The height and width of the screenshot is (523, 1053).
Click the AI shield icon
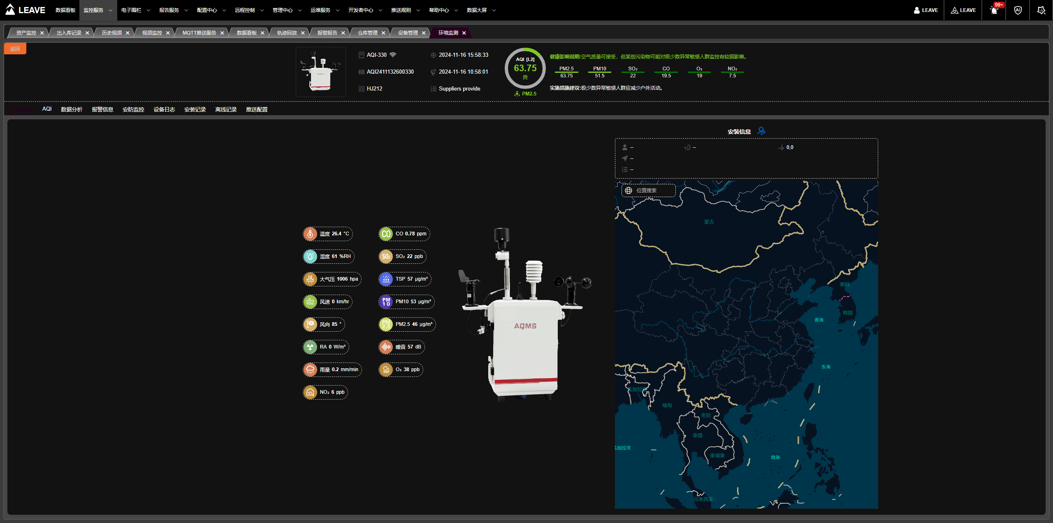coord(1018,10)
